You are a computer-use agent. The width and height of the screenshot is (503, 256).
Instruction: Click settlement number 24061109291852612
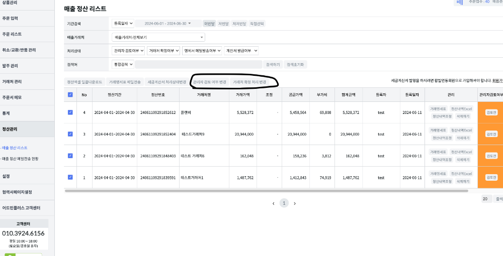158,112
